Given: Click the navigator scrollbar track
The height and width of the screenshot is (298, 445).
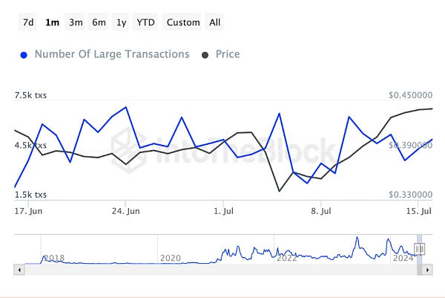Looking at the screenshot, I should (x=222, y=271).
